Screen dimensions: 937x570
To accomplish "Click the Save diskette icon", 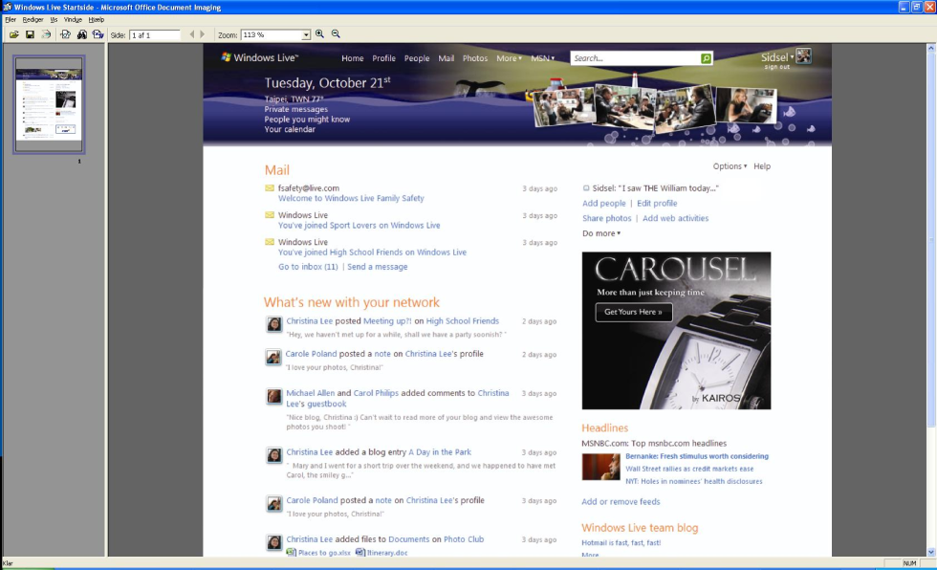I will (30, 34).
